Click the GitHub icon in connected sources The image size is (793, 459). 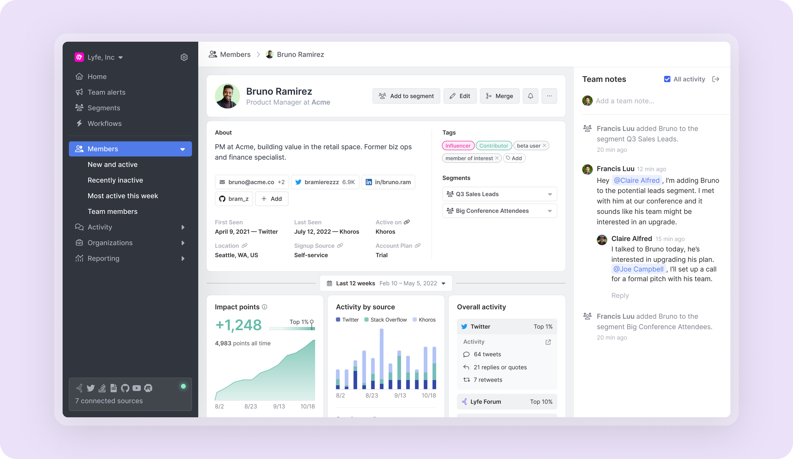[125, 388]
